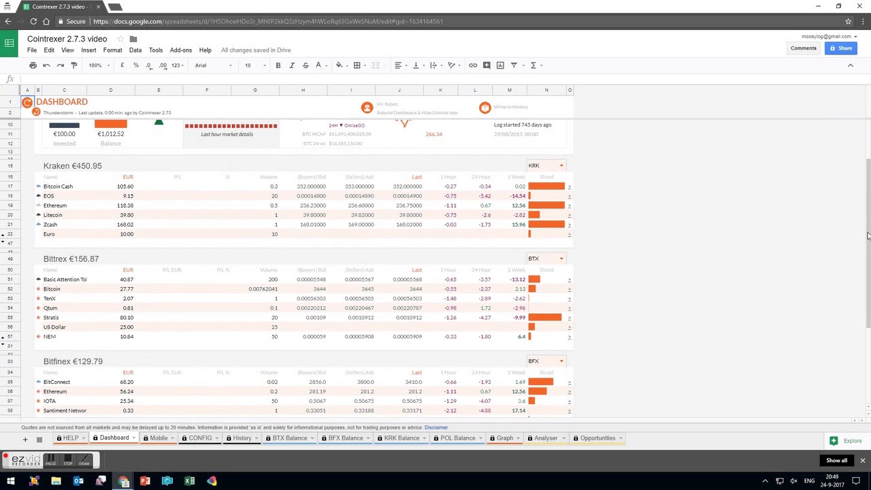The height and width of the screenshot is (490, 871).
Task: Click the vertical scrollbar thumb
Action: point(868,244)
